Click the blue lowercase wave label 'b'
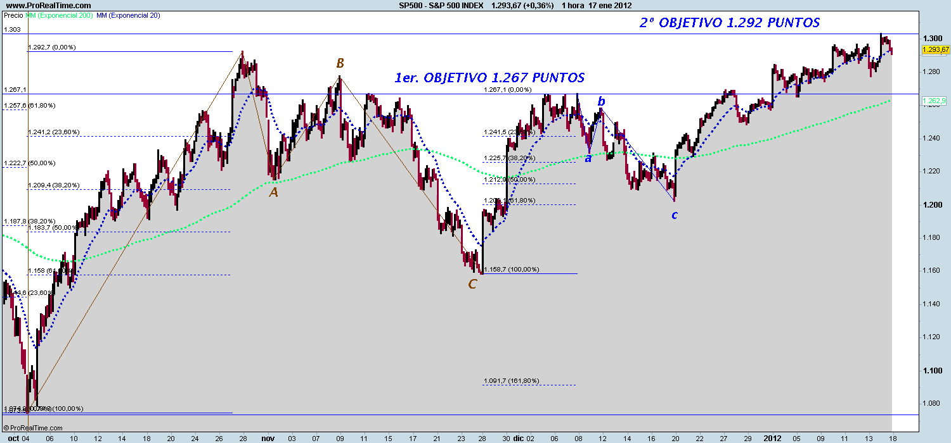This screenshot has height=443, width=951. pyautogui.click(x=602, y=101)
